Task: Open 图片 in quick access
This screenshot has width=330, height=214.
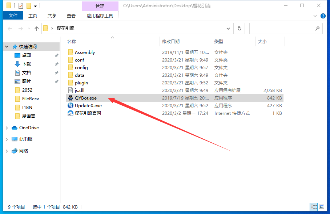Action: click(27, 81)
